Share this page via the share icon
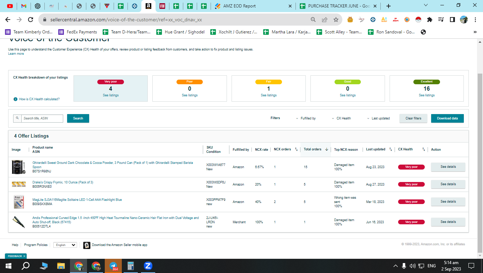 [324, 20]
